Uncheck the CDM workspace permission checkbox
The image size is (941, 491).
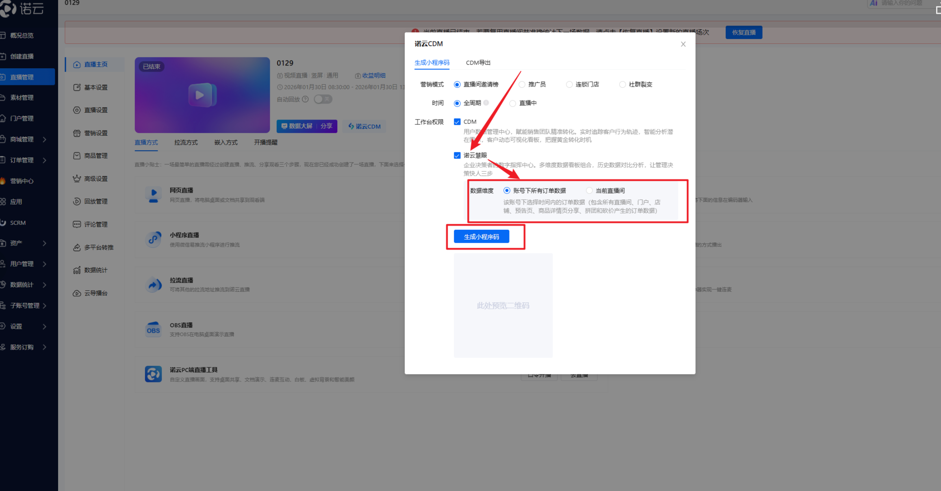pos(457,121)
